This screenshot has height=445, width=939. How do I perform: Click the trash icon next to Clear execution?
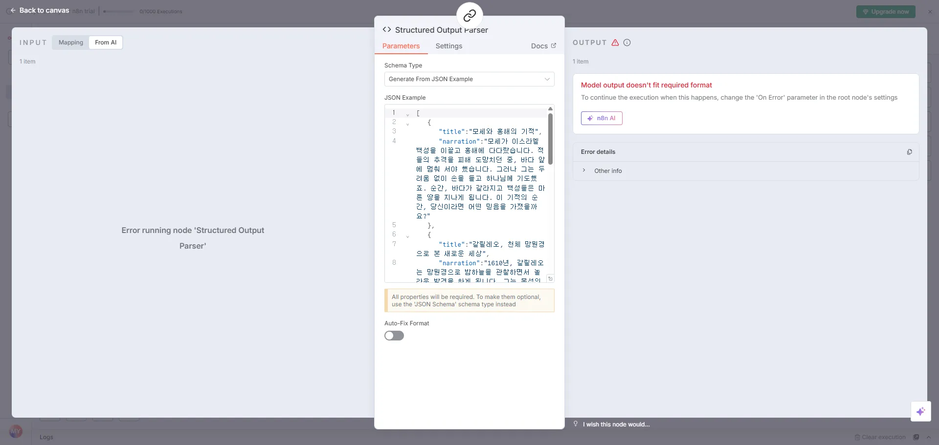[x=857, y=437]
